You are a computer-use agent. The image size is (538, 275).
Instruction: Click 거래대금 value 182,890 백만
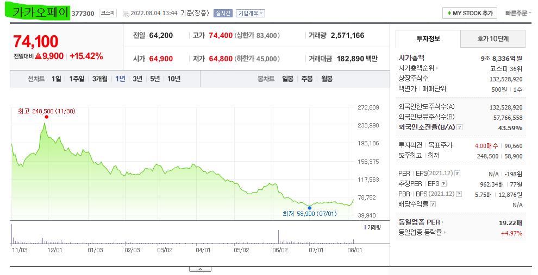357,59
